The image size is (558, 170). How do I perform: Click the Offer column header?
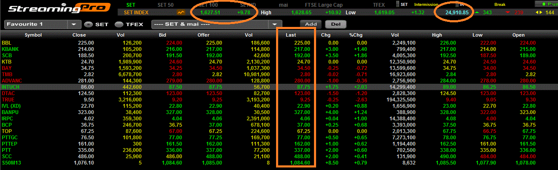204,35
